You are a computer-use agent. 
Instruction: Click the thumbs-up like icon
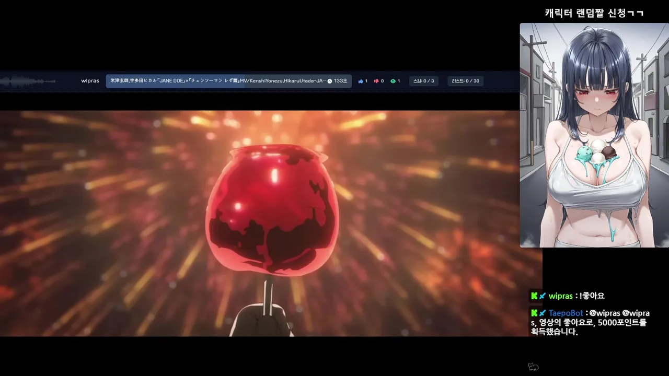(x=361, y=81)
